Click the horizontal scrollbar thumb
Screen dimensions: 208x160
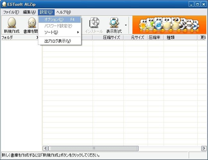94,148
